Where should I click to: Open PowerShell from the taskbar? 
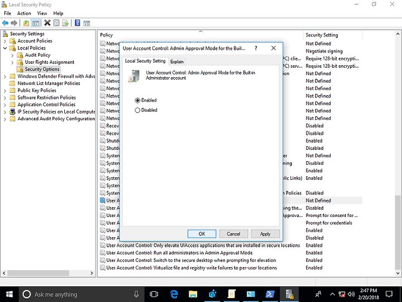coord(270,294)
